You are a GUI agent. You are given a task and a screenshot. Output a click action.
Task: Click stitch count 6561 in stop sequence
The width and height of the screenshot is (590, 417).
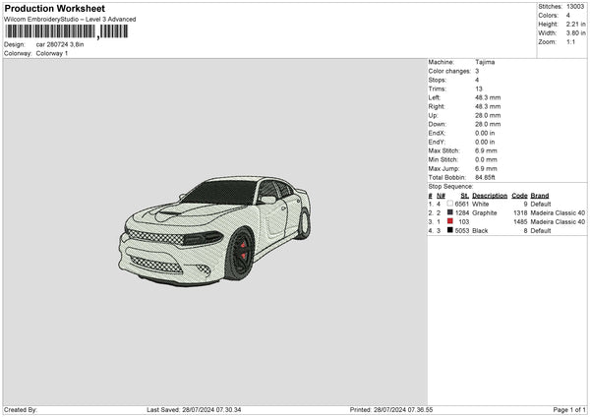click(x=462, y=204)
